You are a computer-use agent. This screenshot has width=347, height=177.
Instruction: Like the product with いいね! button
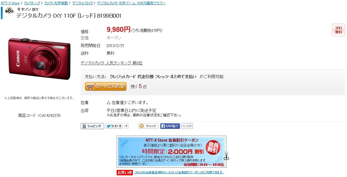click(x=170, y=126)
